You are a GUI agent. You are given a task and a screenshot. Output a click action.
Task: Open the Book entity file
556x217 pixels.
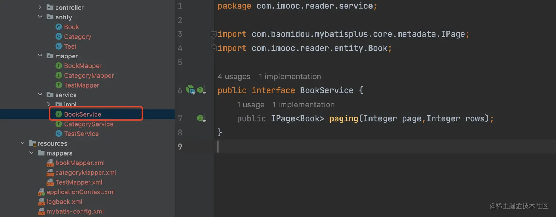(x=71, y=27)
